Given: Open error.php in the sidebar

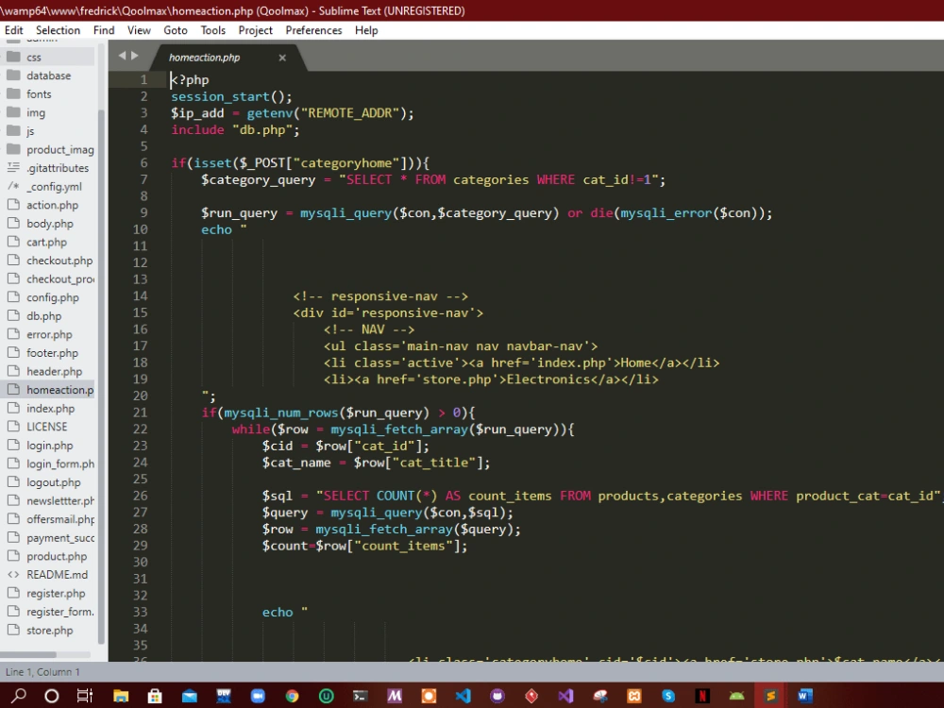Looking at the screenshot, I should (x=49, y=335).
